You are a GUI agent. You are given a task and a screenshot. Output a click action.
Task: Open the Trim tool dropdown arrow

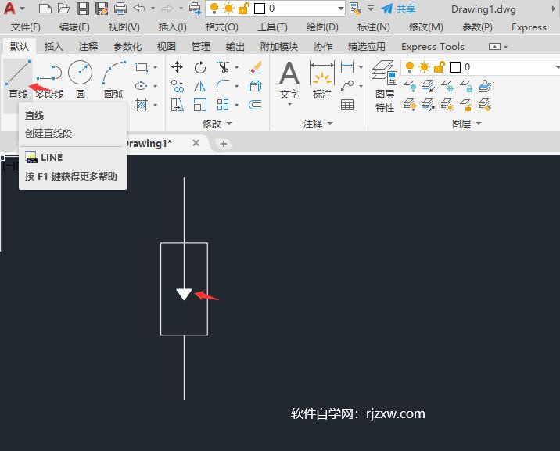pyautogui.click(x=236, y=67)
